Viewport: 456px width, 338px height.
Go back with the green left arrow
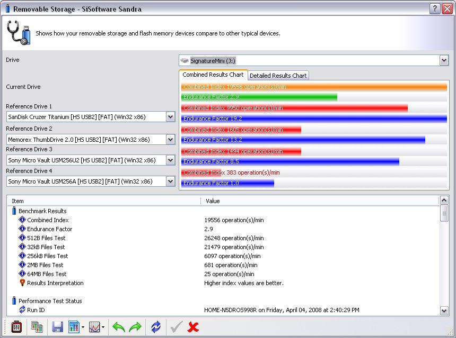point(119,327)
